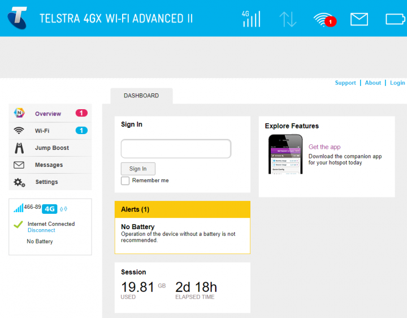Click the No Battery text in status panel
This screenshot has width=407, height=318.
[40, 242]
